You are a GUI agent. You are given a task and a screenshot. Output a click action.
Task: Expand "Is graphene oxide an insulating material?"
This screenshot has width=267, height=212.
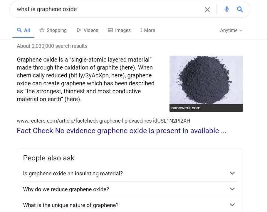pos(232,173)
